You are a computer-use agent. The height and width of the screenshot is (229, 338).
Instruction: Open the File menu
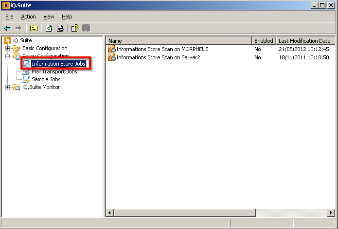click(x=9, y=17)
